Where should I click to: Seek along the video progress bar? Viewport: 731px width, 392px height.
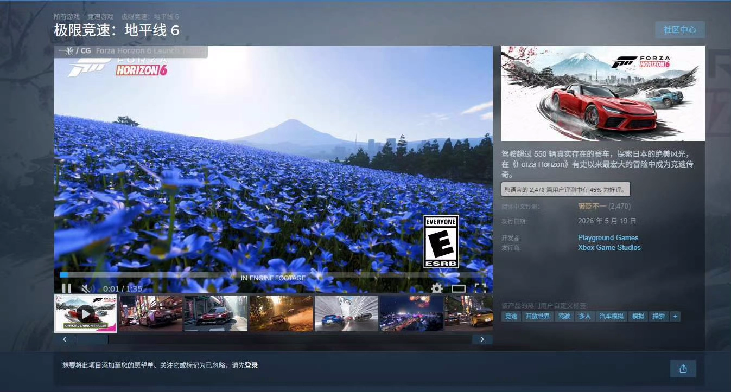point(274,275)
